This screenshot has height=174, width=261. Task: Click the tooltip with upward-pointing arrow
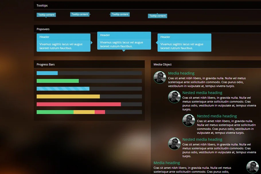157,16
